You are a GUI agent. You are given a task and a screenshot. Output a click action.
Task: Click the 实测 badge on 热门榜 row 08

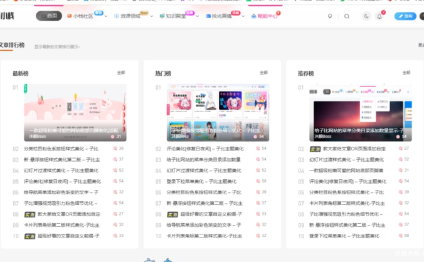click(172, 214)
